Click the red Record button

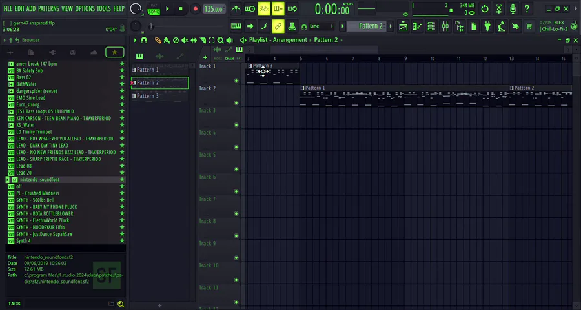195,9
